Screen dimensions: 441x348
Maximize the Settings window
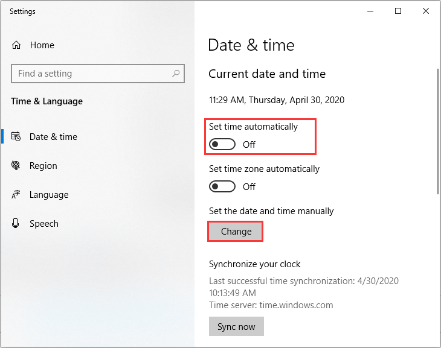coord(398,11)
